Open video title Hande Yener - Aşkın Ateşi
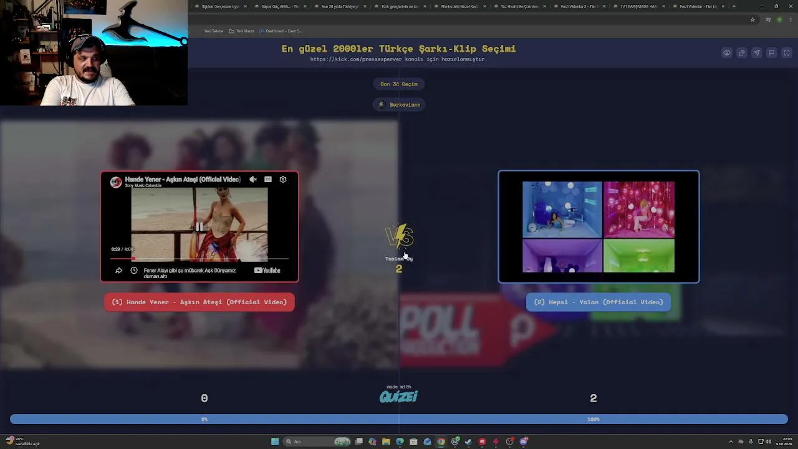This screenshot has width=798, height=449. (x=183, y=180)
